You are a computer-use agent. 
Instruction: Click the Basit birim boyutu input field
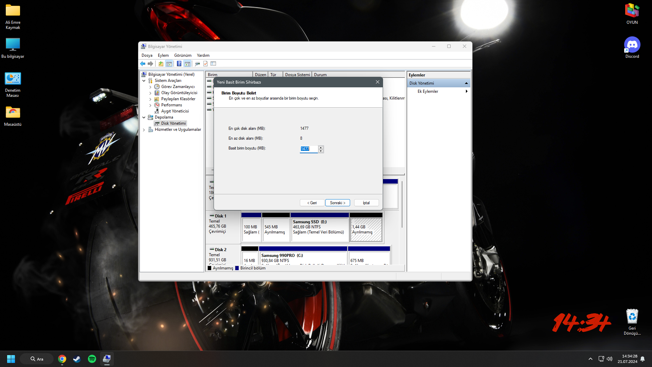(x=309, y=149)
